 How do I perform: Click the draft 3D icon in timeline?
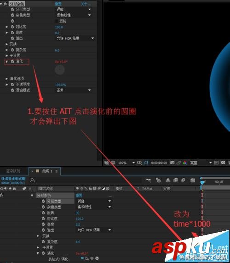158,180
